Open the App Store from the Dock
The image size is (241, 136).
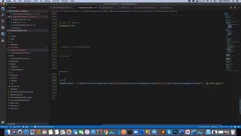click(x=93, y=132)
